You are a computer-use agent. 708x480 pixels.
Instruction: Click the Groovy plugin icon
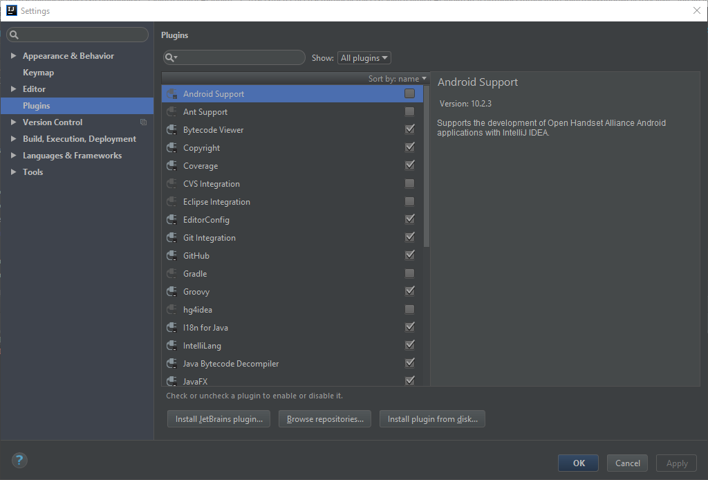point(171,292)
